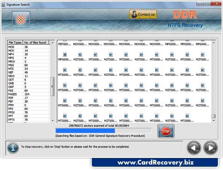The height and width of the screenshot is (170, 223).
Task: Select the MOV file type row
Action: (x=29, y=51)
